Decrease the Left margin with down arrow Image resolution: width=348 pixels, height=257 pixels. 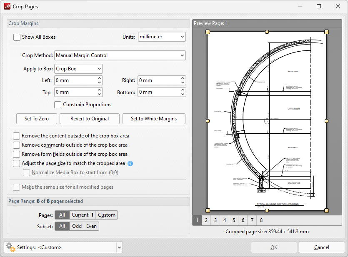click(x=100, y=82)
